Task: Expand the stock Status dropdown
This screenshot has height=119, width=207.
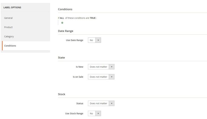Action: (x=101, y=103)
